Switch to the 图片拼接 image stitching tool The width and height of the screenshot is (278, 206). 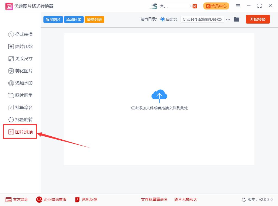point(20,132)
